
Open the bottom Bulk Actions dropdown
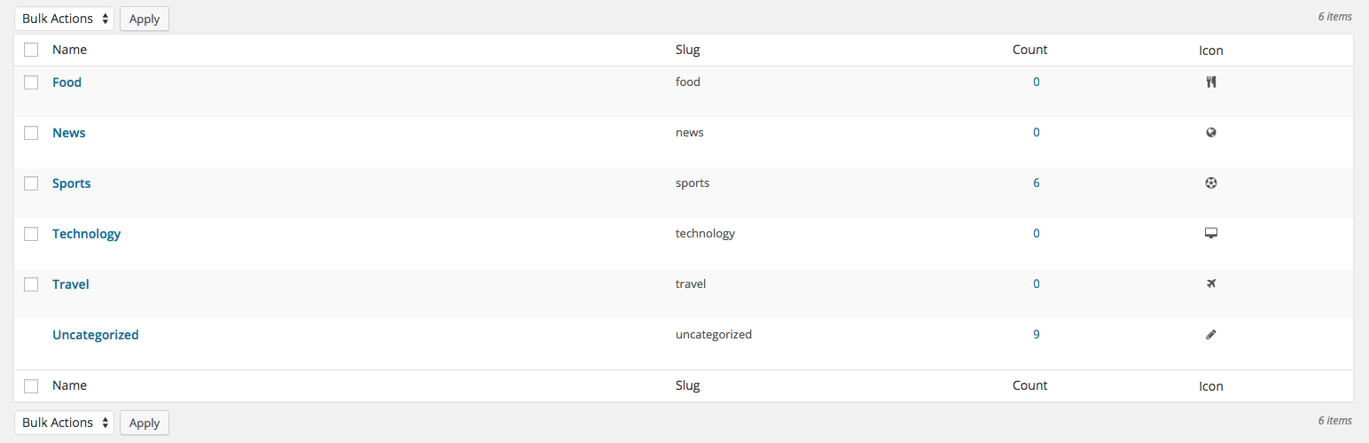(x=64, y=423)
